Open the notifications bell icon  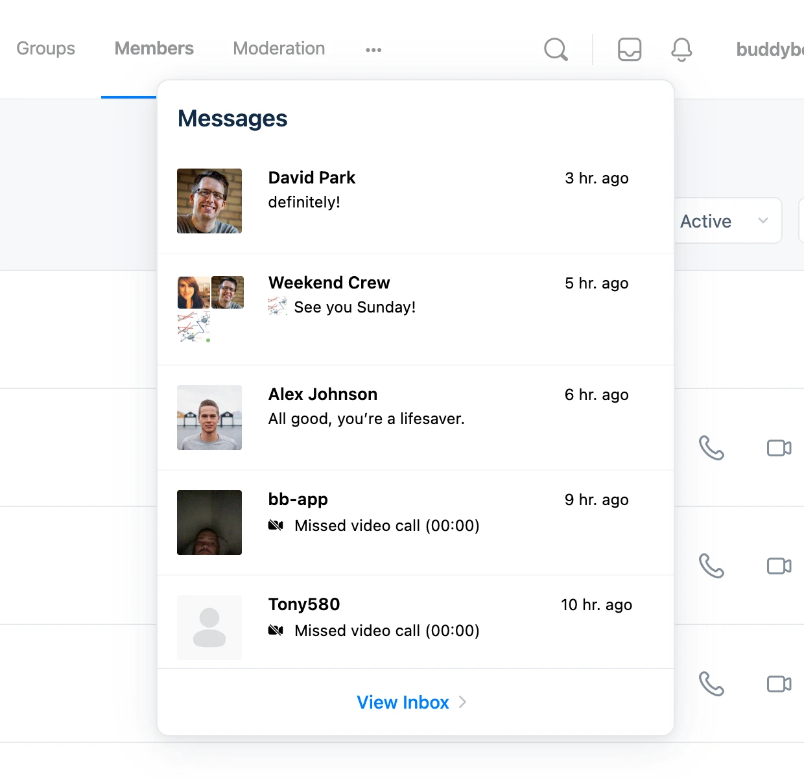[x=681, y=49]
